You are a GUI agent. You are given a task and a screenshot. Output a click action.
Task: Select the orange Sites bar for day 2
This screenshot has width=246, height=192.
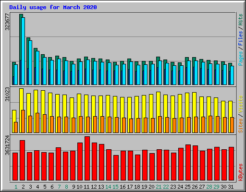pos(23,121)
